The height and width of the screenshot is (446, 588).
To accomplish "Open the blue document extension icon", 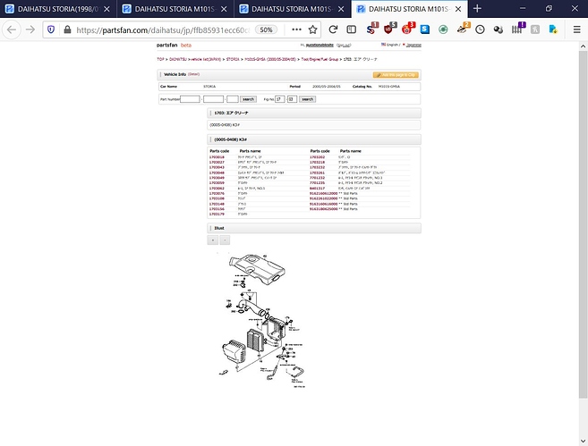I will 553,29.
